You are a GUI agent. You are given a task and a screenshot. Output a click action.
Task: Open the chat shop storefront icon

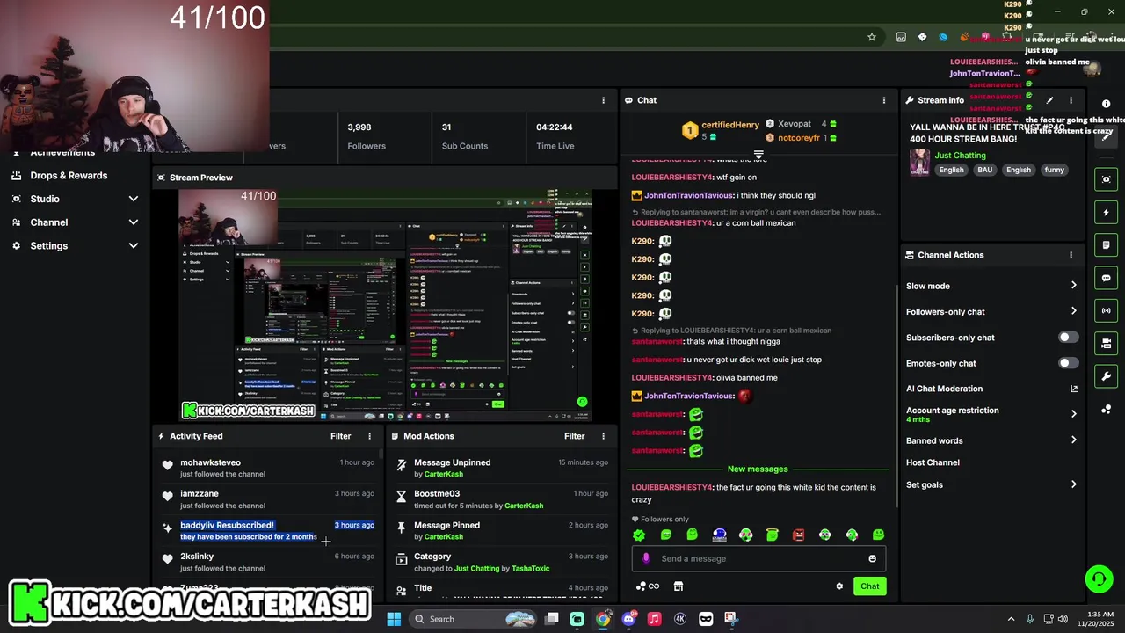point(678,586)
